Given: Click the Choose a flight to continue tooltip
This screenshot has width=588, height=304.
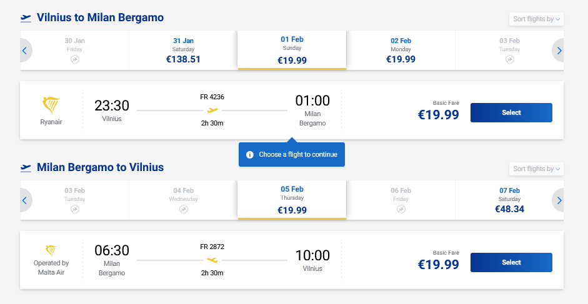Looking at the screenshot, I should [292, 154].
